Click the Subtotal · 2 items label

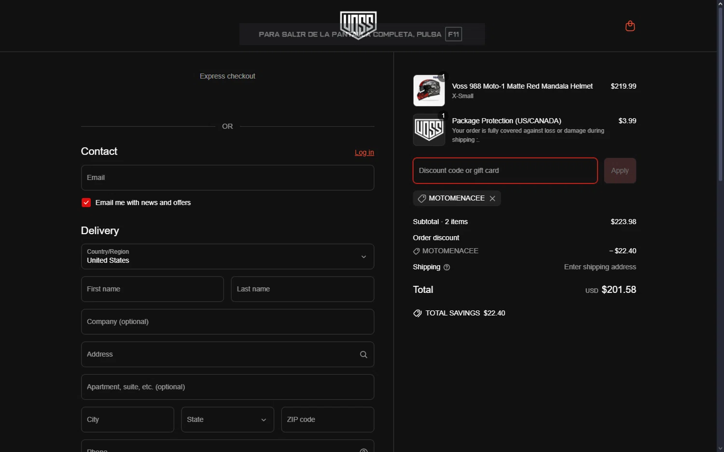click(x=440, y=222)
